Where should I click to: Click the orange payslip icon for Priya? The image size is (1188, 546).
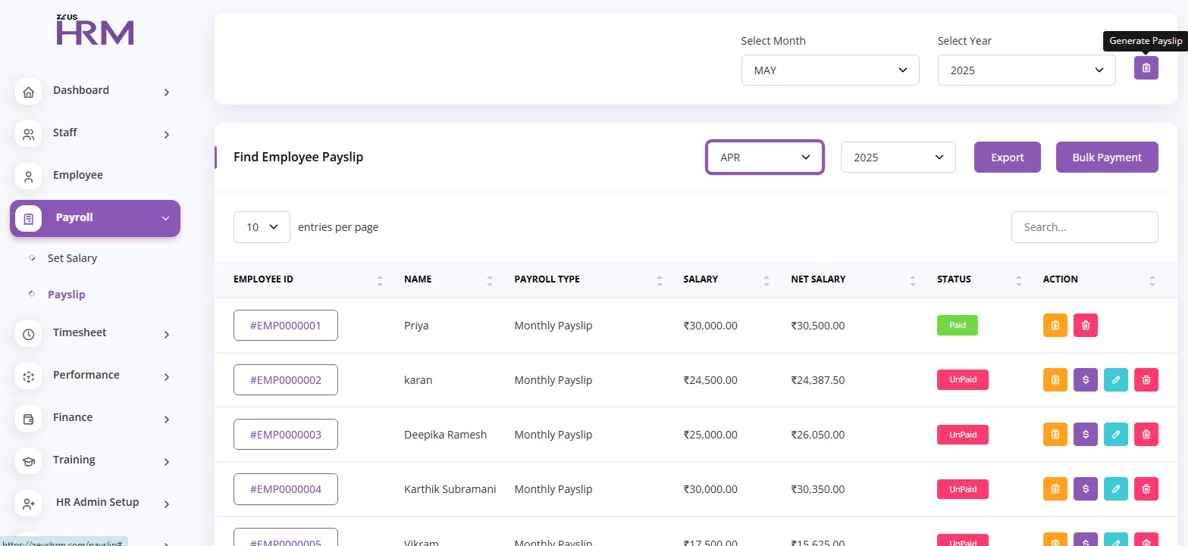pos(1055,325)
